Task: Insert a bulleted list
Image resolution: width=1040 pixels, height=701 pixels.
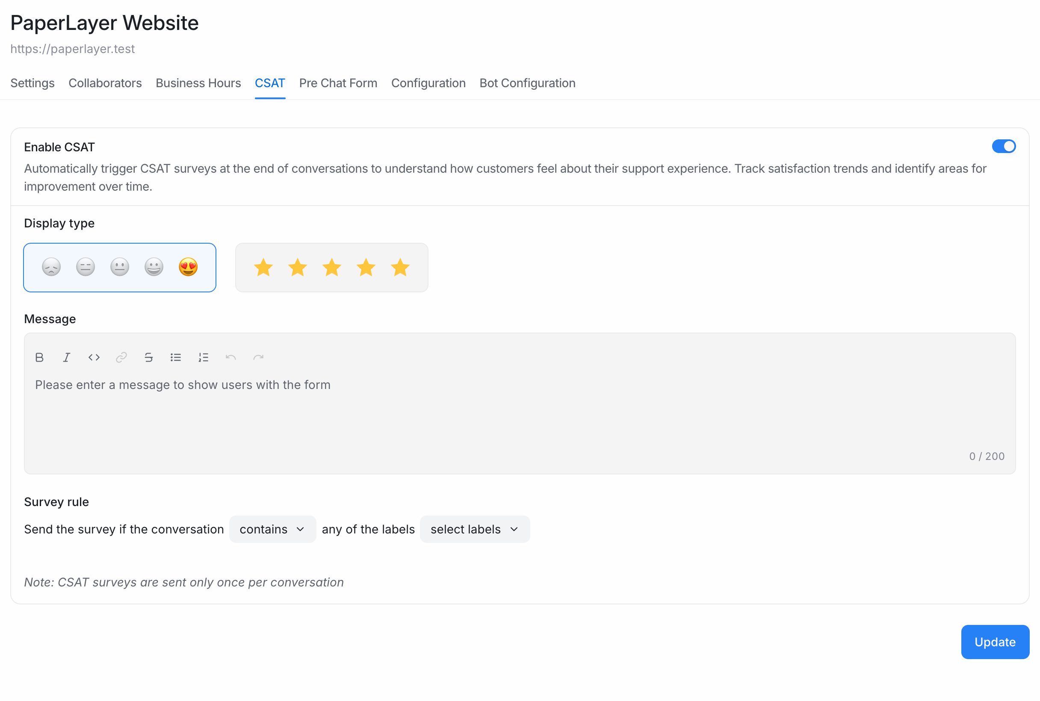Action: pos(176,357)
